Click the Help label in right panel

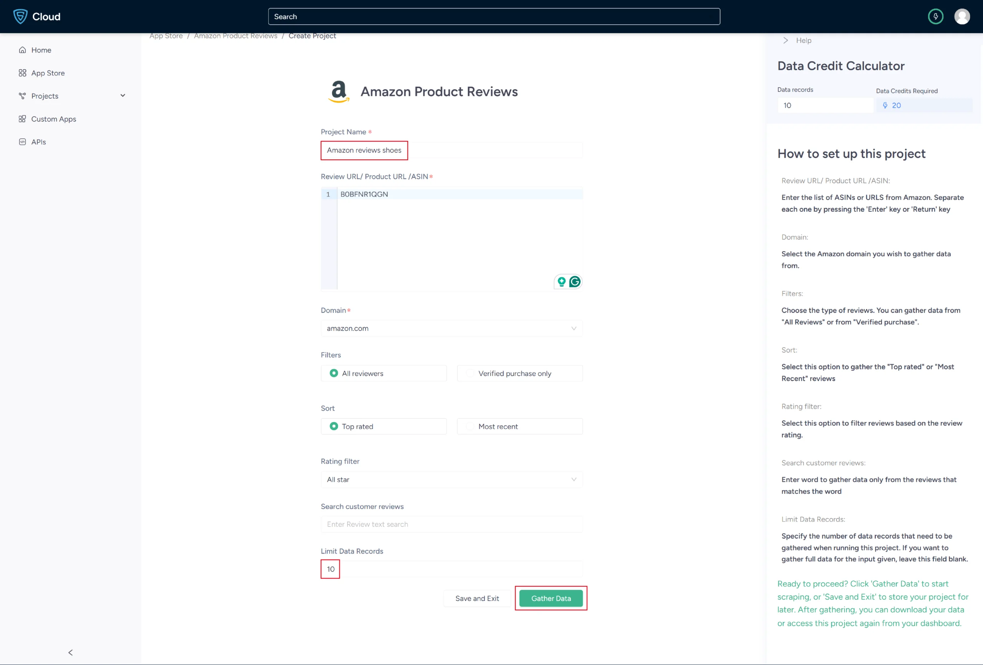point(804,40)
